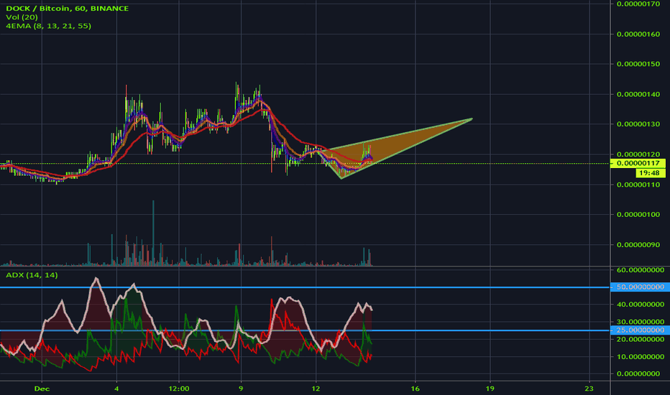Click the 12:00 label on time axis
This screenshot has width=670, height=395.
click(x=178, y=389)
